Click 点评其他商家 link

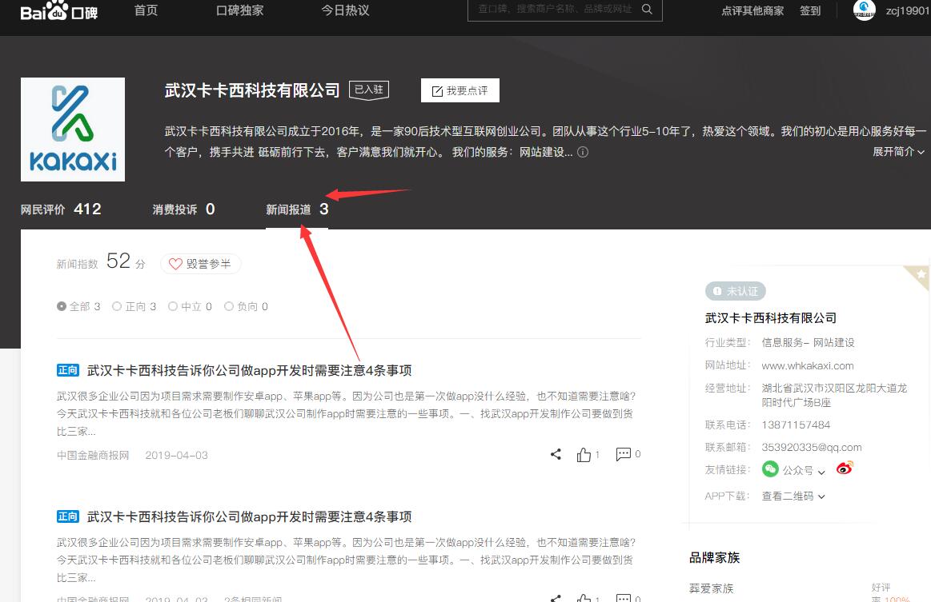coord(752,10)
